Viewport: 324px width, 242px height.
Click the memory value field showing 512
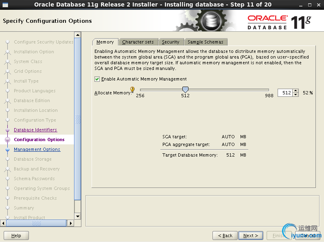pyautogui.click(x=285, y=93)
